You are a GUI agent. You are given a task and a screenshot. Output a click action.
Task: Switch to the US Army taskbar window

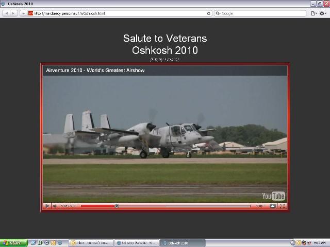coord(136,243)
